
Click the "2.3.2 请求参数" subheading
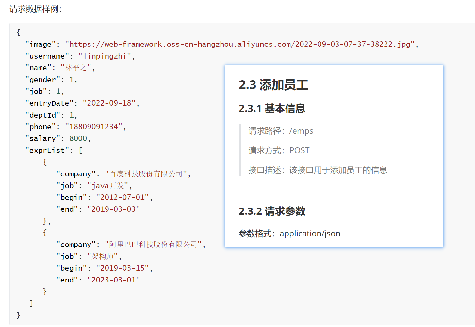coord(272,211)
